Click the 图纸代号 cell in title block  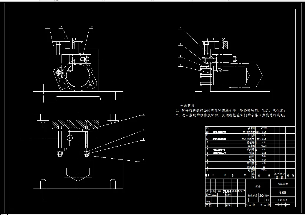coord(283,200)
